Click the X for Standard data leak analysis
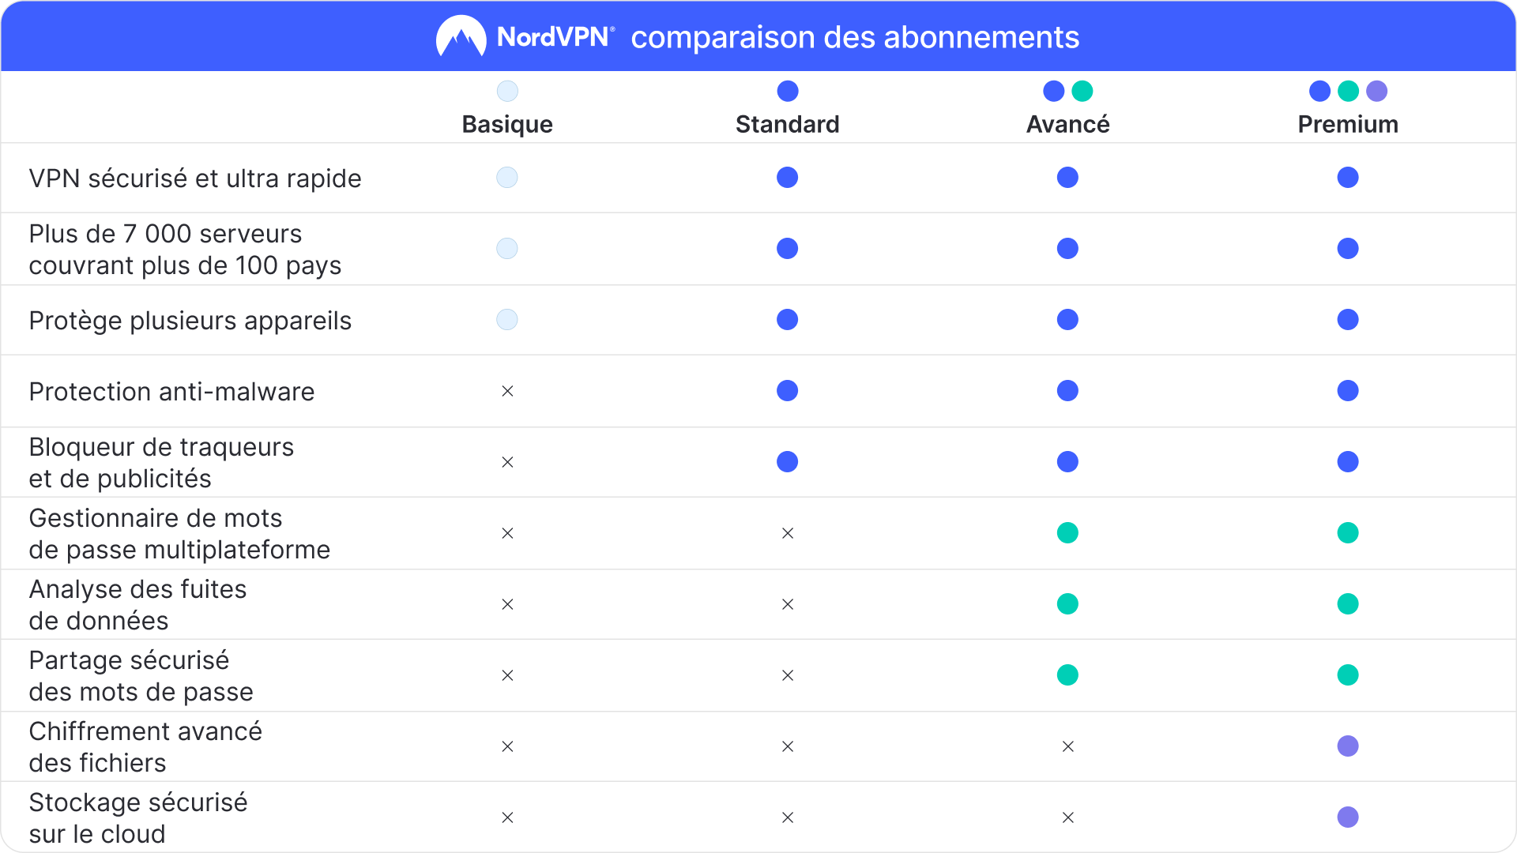Screen dimensions: 1517x853 pyautogui.click(x=788, y=604)
